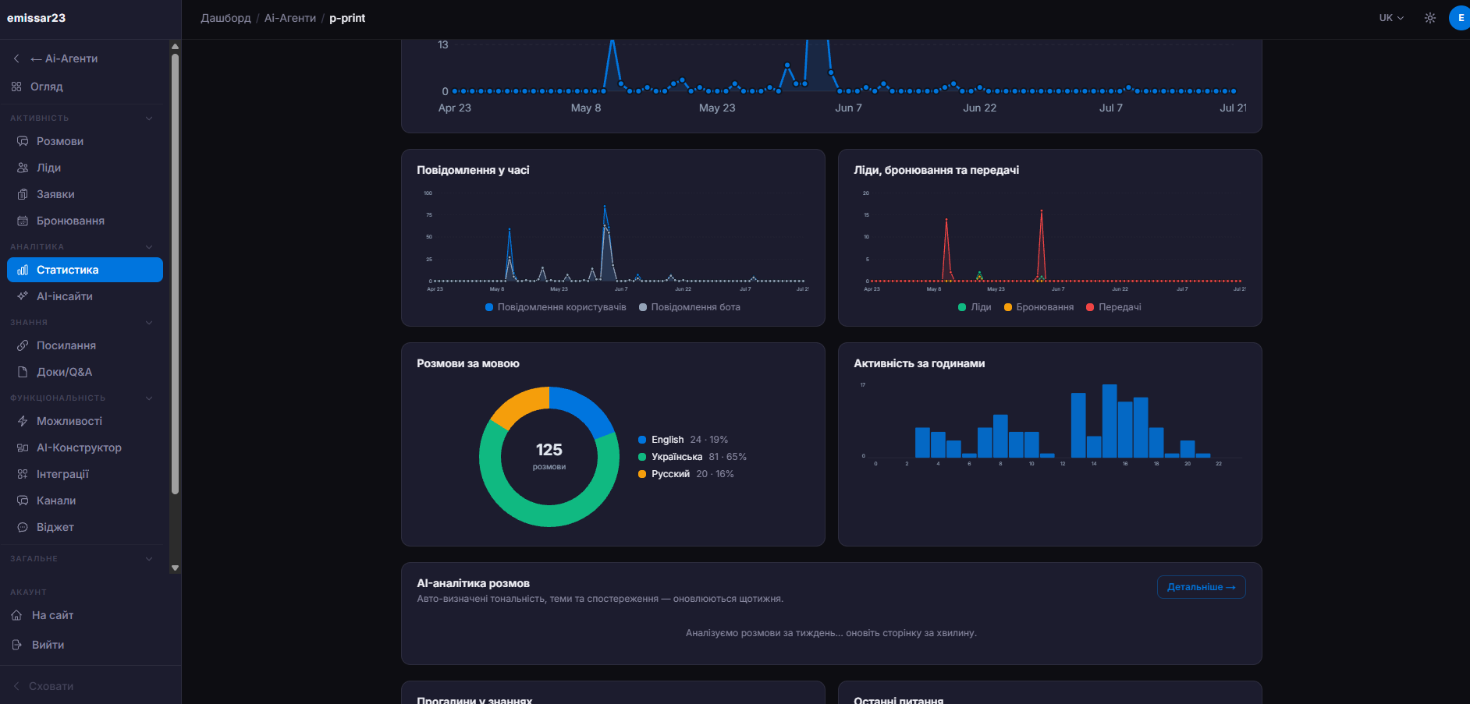
Task: Toggle Повідомлення бота legend series
Action: pyautogui.click(x=690, y=307)
